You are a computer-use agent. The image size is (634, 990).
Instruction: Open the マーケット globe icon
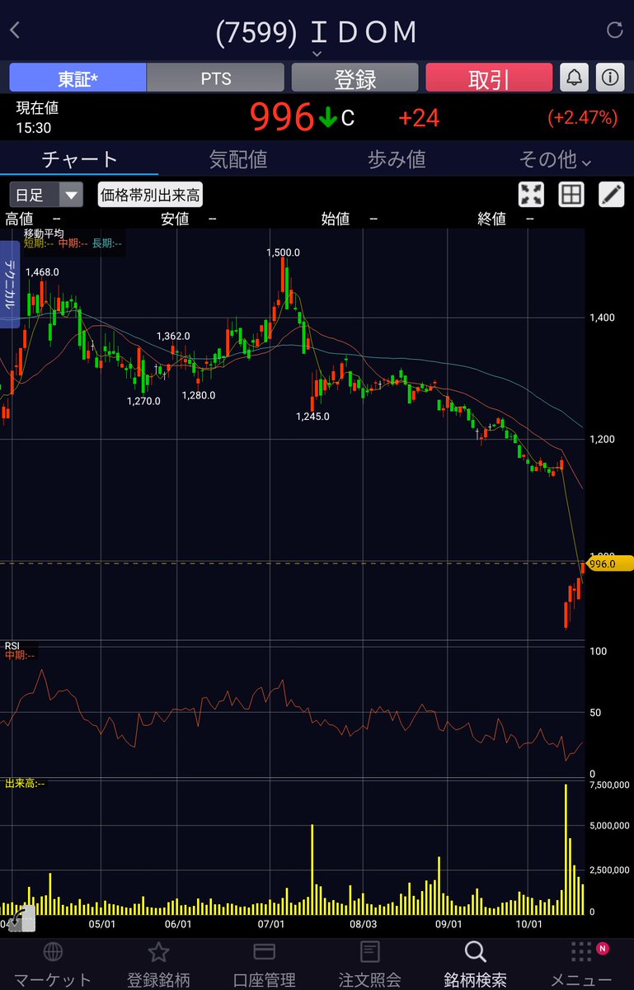coord(53,951)
